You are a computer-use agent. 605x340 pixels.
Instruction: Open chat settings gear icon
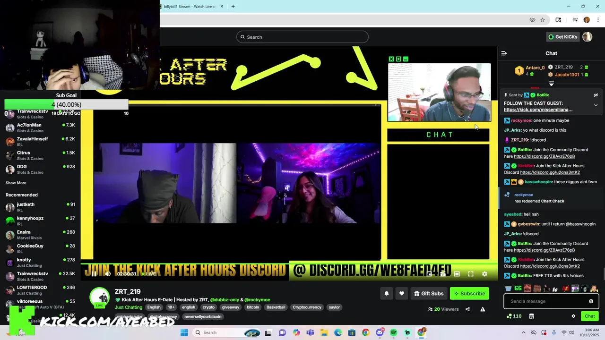coord(573,316)
